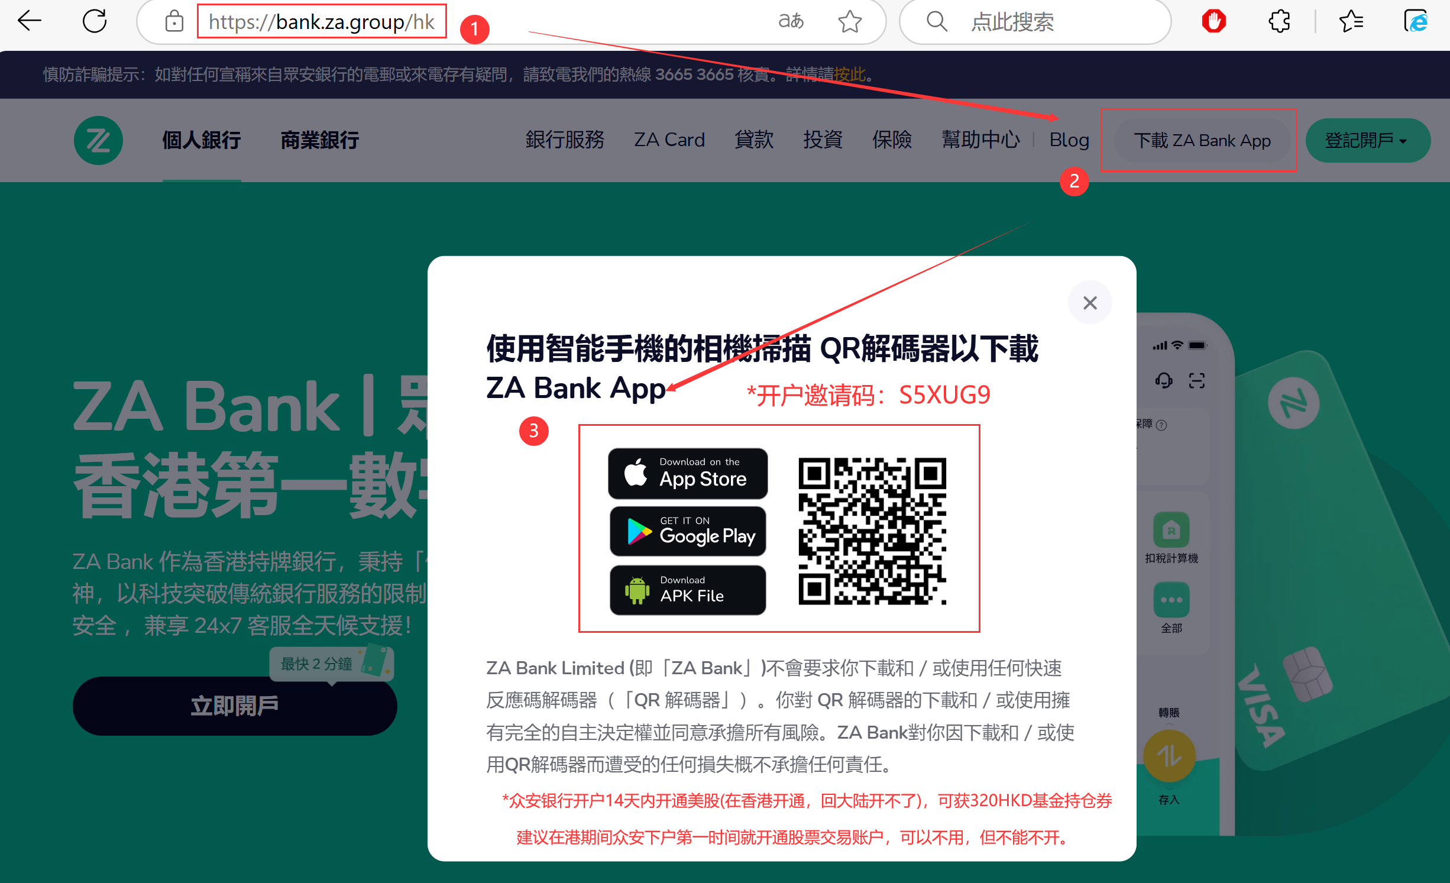The width and height of the screenshot is (1450, 883).
Task: Close the QR code download popup
Action: click(1090, 302)
